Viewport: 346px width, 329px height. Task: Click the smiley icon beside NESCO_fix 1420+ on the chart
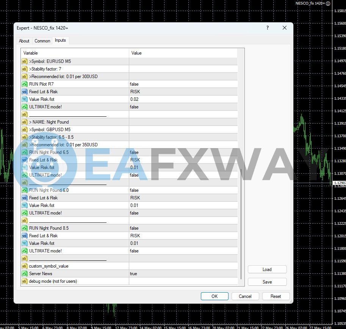pos(328,3)
